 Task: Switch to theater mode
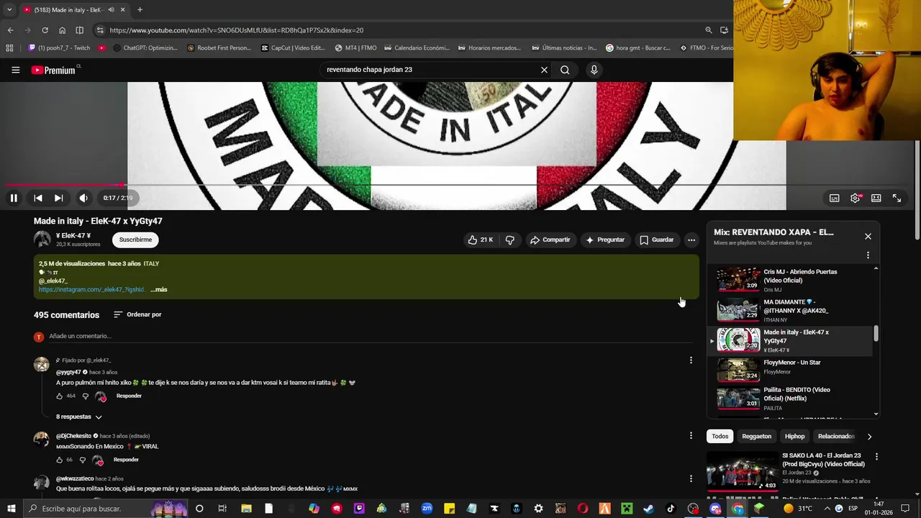(876, 198)
